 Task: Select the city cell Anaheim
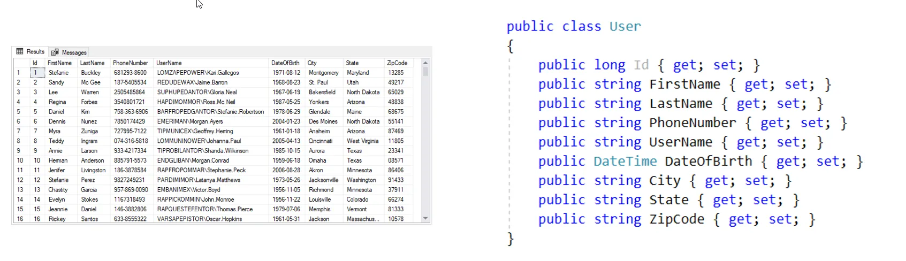[x=325, y=131]
